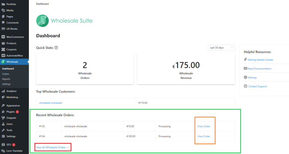Click the Read Documentation book icon
This screenshot has height=154, width=289.
point(246,68)
